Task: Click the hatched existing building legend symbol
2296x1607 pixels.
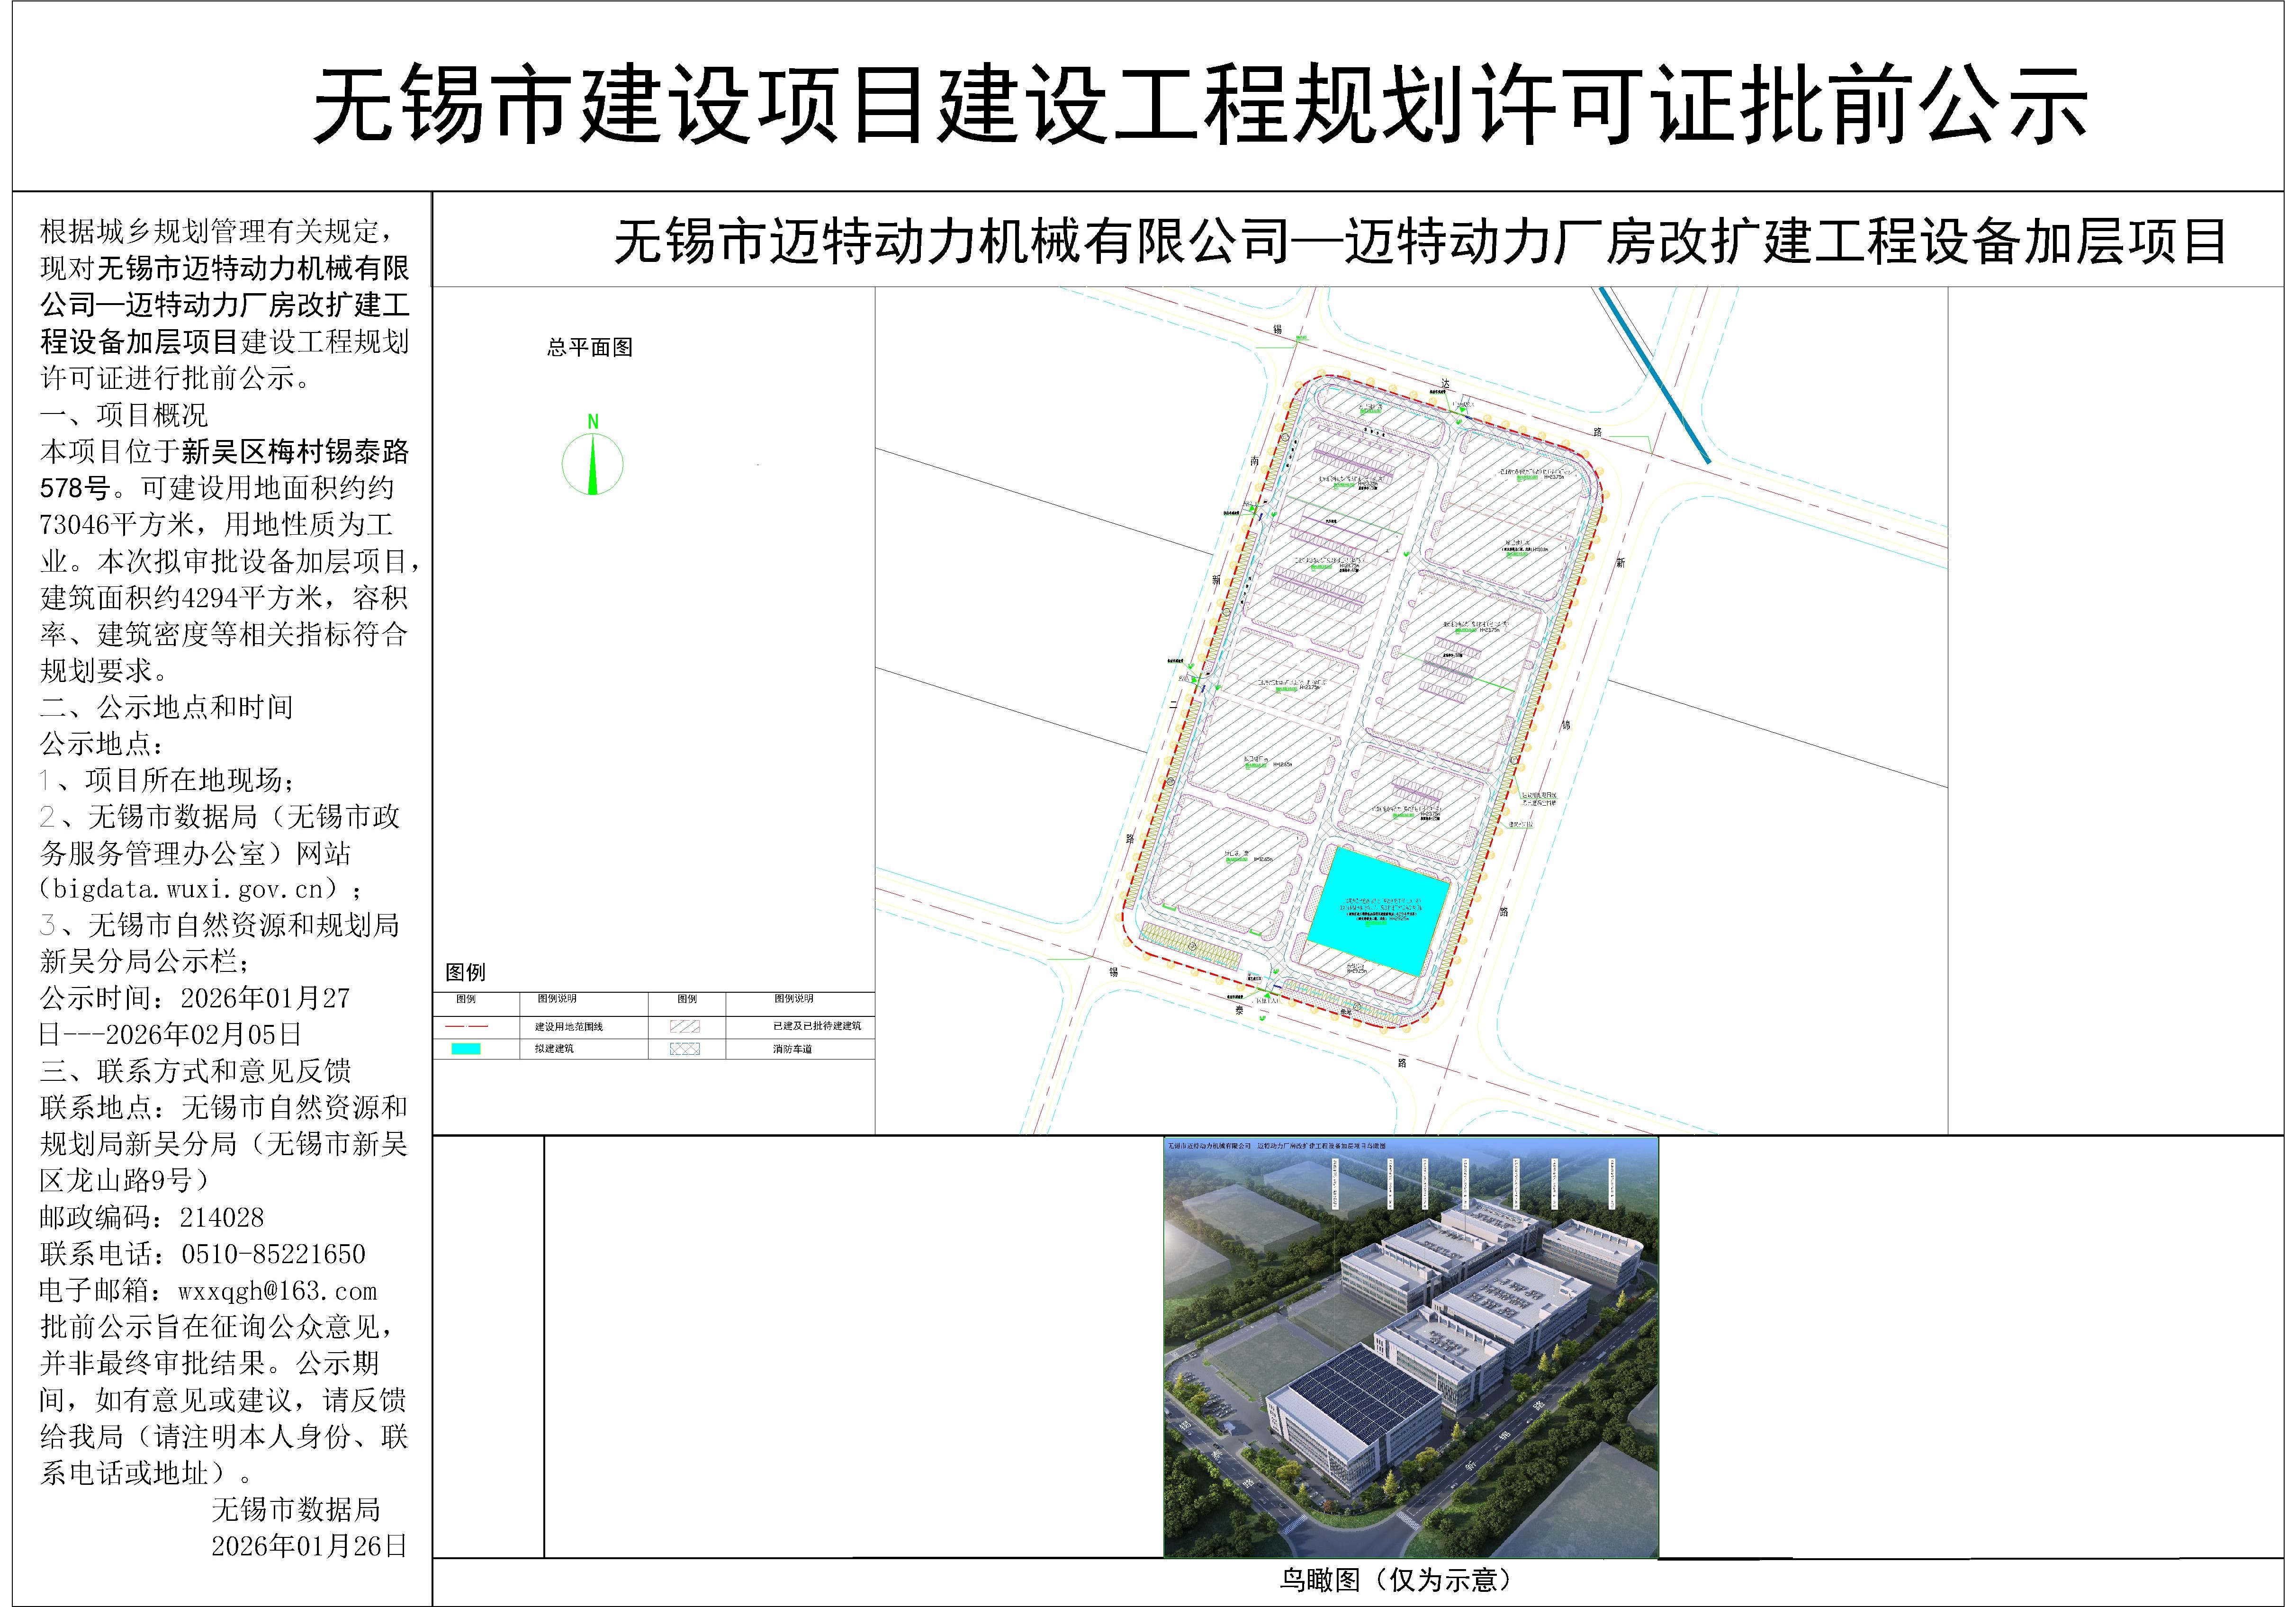Action: click(x=685, y=1027)
